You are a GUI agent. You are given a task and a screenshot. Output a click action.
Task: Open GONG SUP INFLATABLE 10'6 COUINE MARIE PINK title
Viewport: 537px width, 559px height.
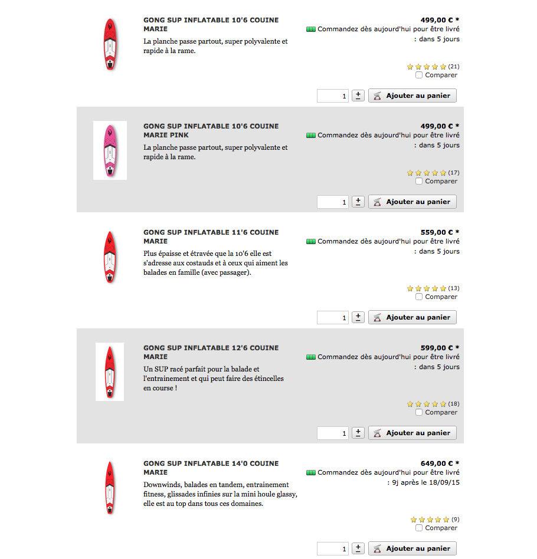tap(211, 130)
